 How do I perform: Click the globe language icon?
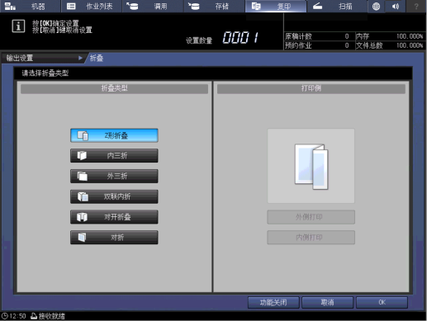[376, 6]
